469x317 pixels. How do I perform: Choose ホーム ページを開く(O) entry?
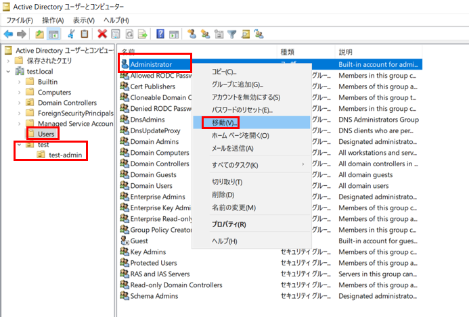click(x=251, y=136)
